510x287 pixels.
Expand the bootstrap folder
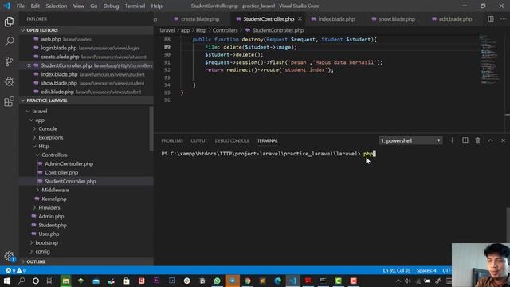(46, 242)
